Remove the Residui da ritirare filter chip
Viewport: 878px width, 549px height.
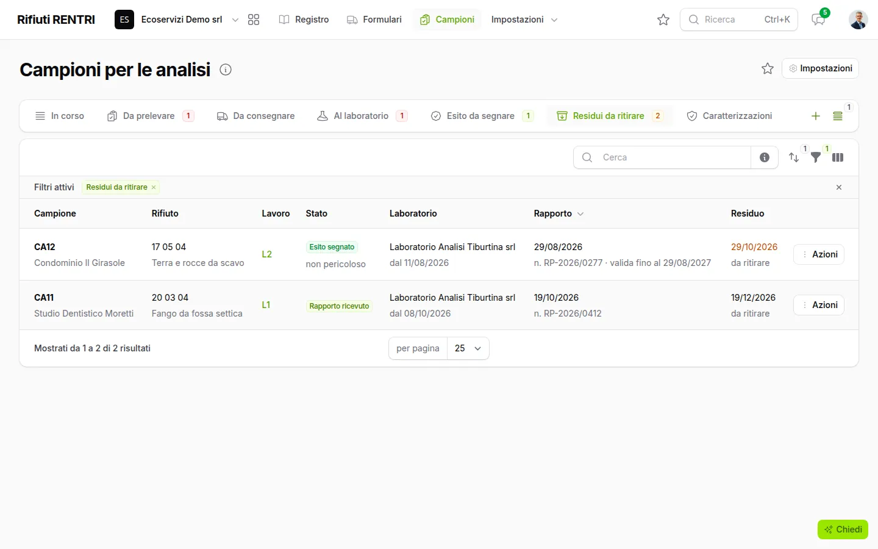tap(154, 187)
